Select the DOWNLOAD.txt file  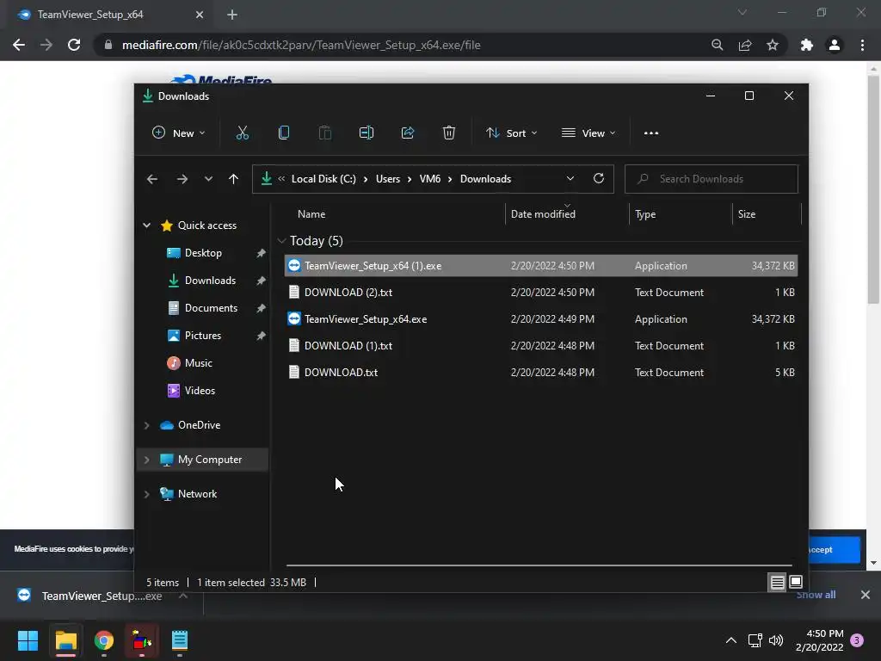[x=541, y=373]
